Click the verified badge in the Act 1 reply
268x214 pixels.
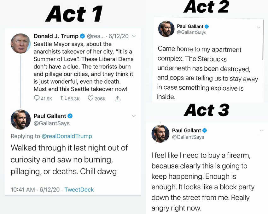pyautogui.click(x=70, y=116)
